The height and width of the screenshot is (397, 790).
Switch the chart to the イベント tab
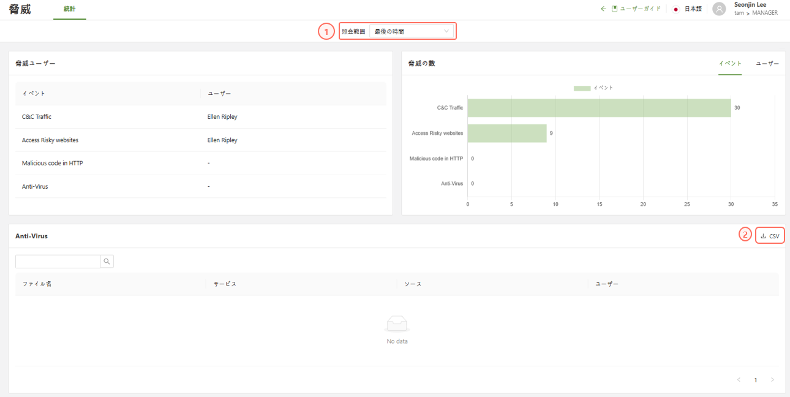[730, 64]
